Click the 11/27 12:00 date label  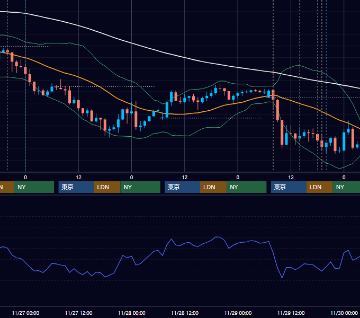[78, 313]
